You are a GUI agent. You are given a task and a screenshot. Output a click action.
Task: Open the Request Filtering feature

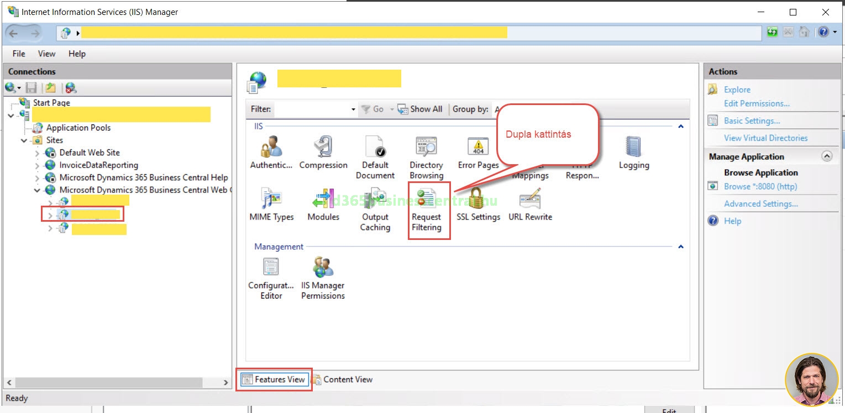tap(426, 210)
